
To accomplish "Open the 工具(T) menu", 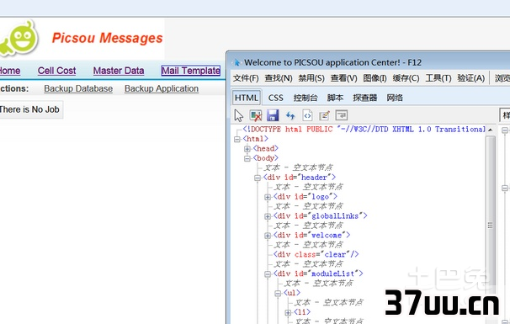I will 438,78.
